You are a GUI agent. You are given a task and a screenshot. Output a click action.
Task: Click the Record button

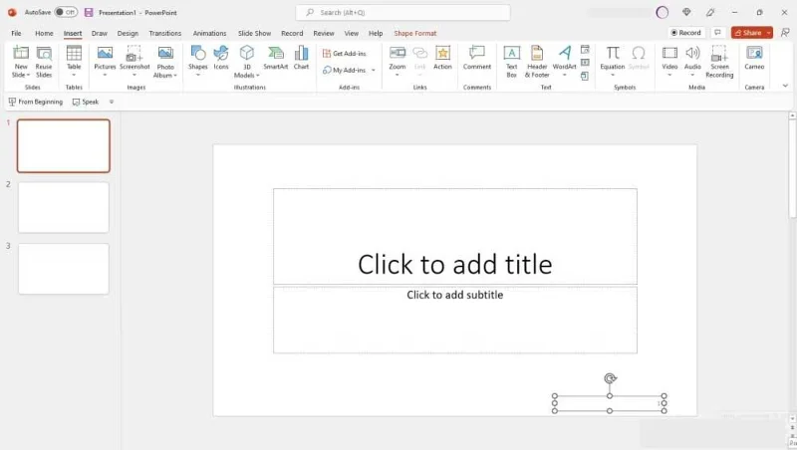click(x=686, y=33)
